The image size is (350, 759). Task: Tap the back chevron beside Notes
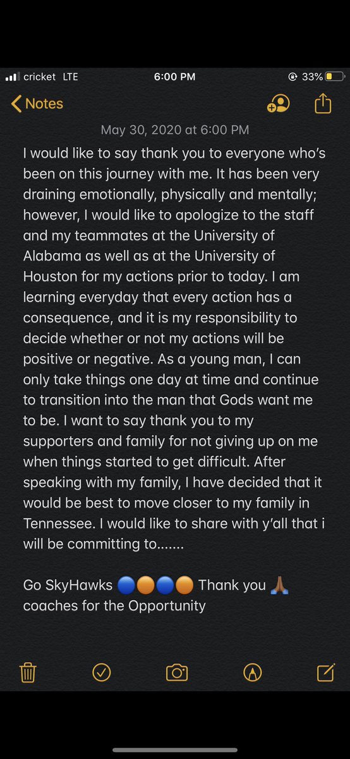[x=16, y=103]
